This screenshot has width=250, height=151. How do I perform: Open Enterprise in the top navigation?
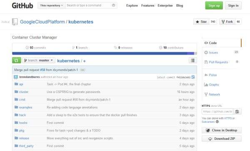[165, 5]
